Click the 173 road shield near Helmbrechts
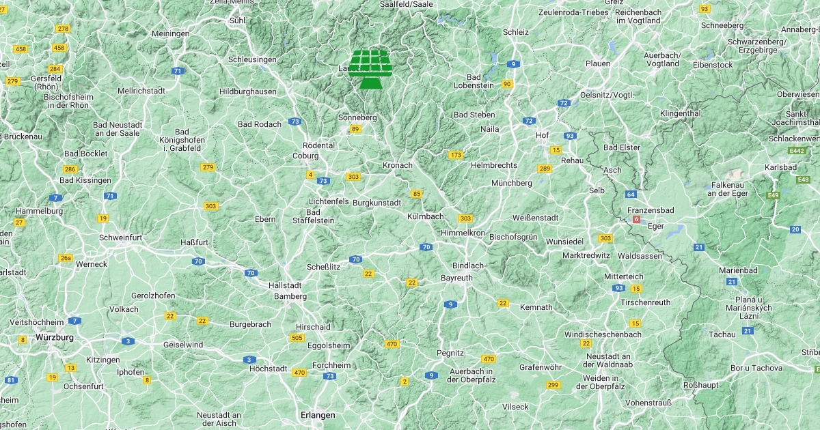This screenshot has height=430, width=820. [x=456, y=155]
